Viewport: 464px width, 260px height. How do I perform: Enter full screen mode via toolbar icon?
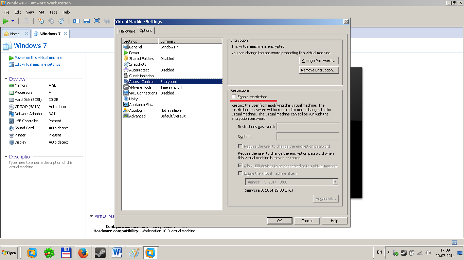click(x=96, y=21)
